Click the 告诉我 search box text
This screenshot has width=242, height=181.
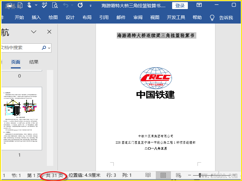(x=226, y=18)
